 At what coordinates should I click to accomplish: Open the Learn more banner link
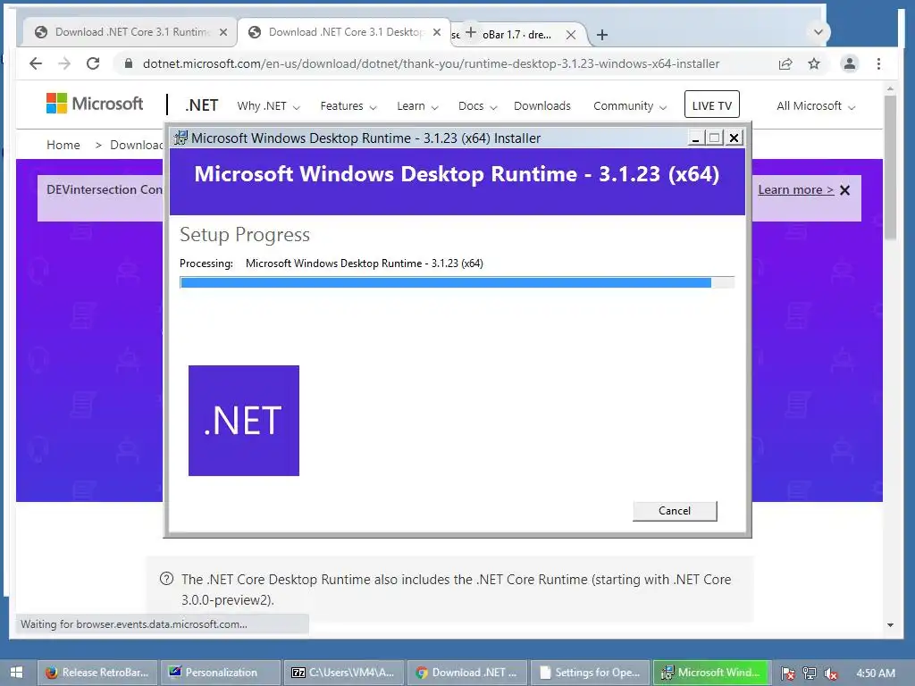[x=796, y=189]
